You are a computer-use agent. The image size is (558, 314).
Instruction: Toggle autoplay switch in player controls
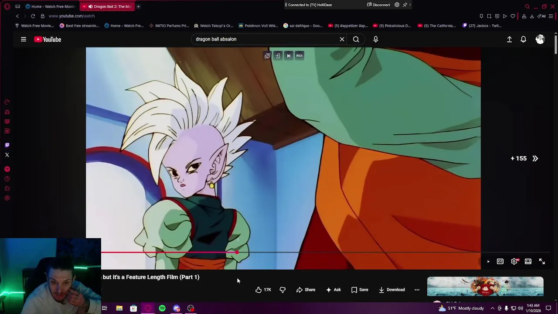[x=486, y=261]
